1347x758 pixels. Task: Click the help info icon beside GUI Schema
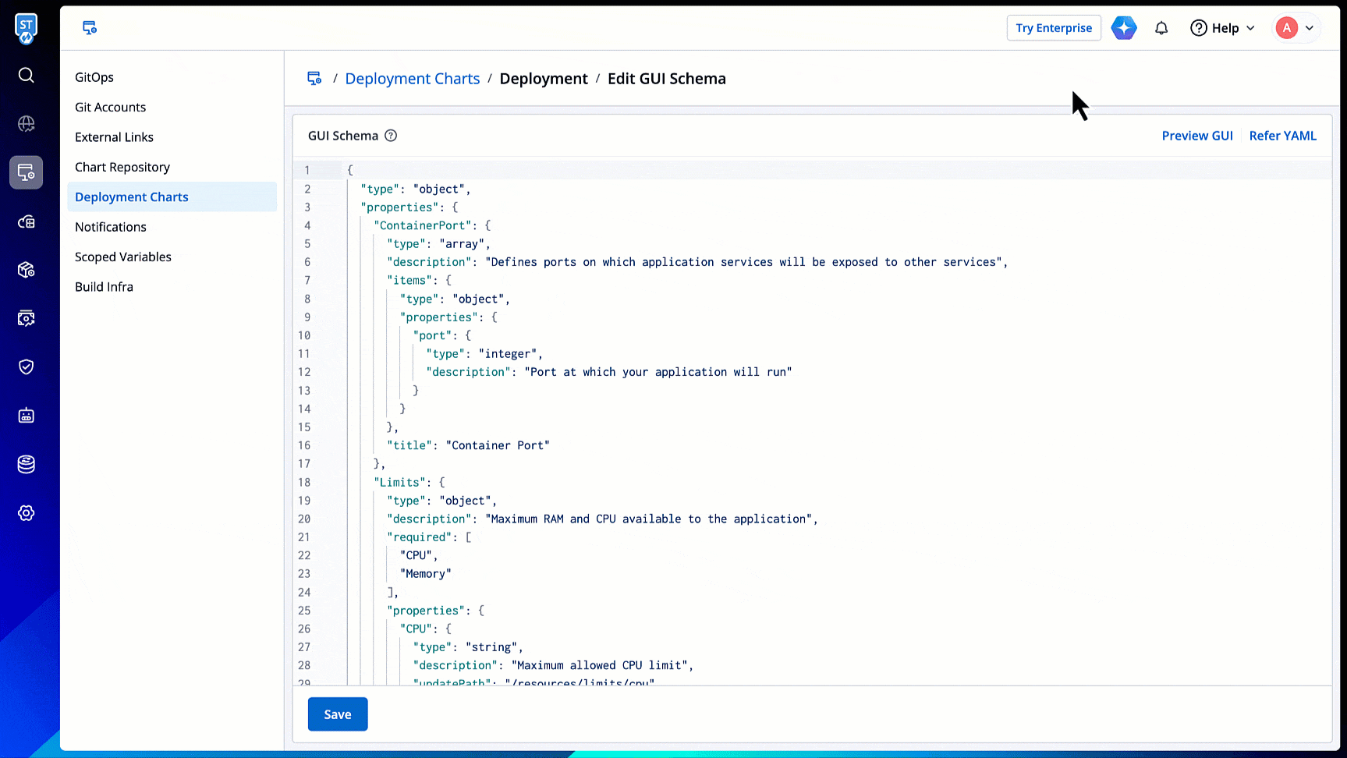(x=392, y=136)
